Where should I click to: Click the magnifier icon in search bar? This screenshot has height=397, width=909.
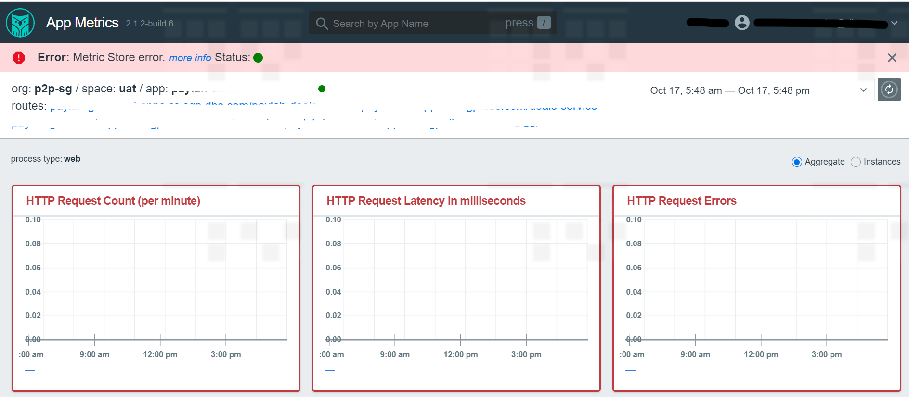[322, 24]
